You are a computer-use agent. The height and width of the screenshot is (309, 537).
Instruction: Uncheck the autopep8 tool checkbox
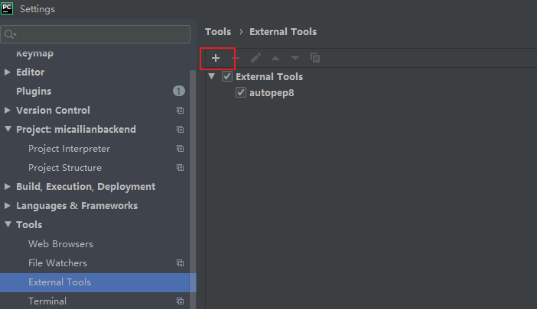(241, 92)
